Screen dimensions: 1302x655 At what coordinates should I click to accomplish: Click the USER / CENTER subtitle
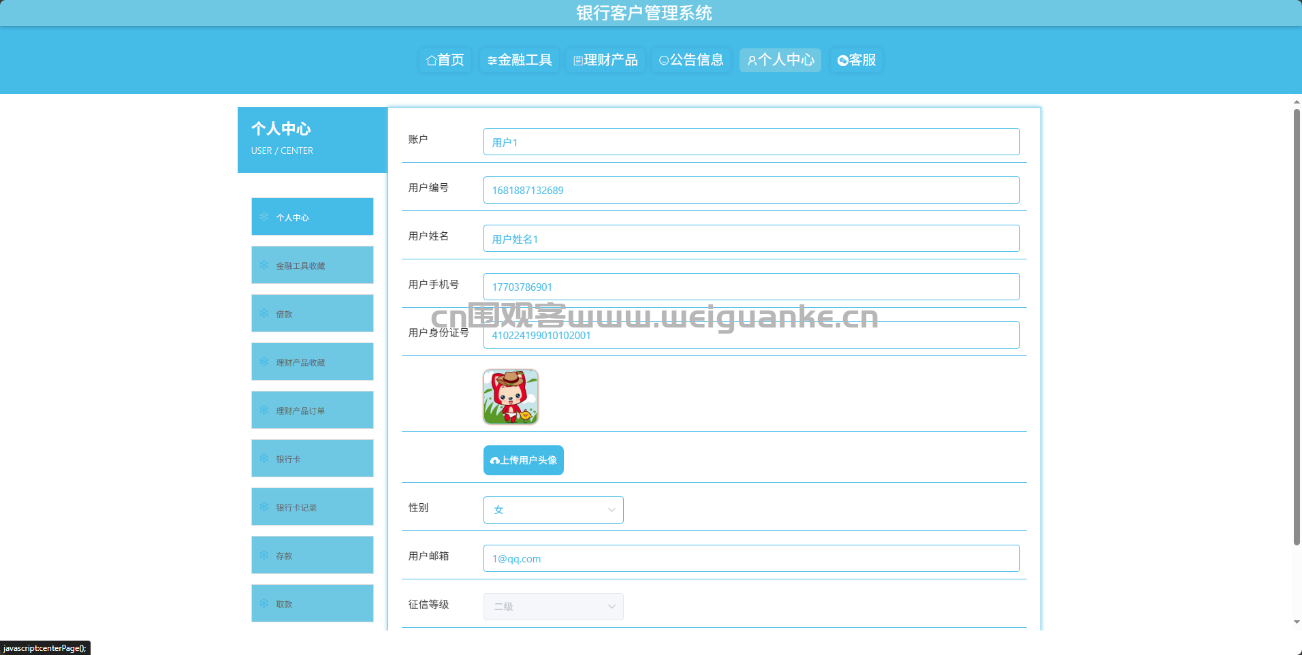[x=282, y=150]
